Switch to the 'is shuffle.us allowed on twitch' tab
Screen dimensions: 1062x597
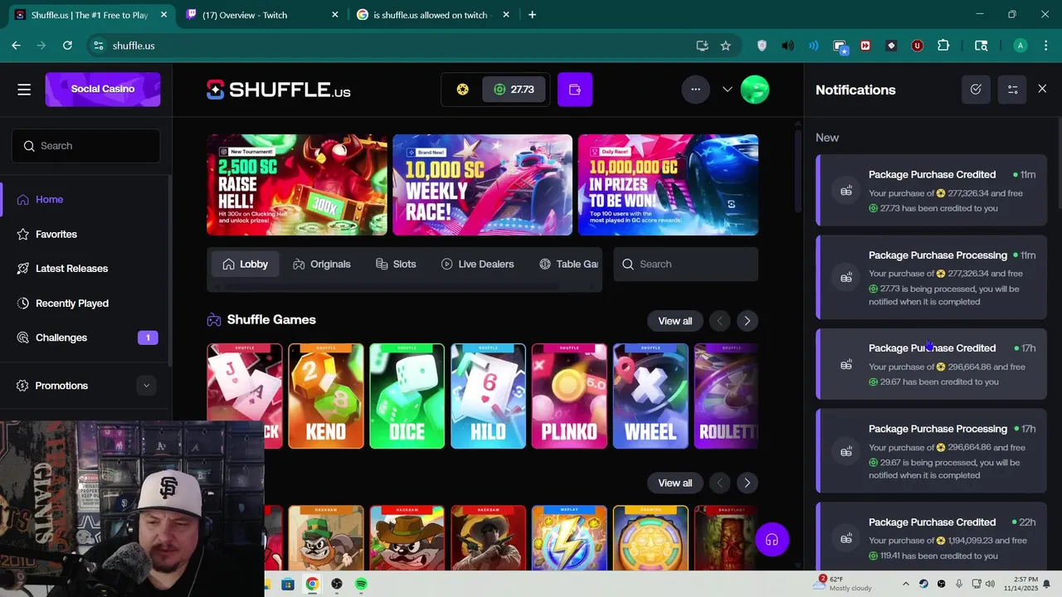coord(431,15)
